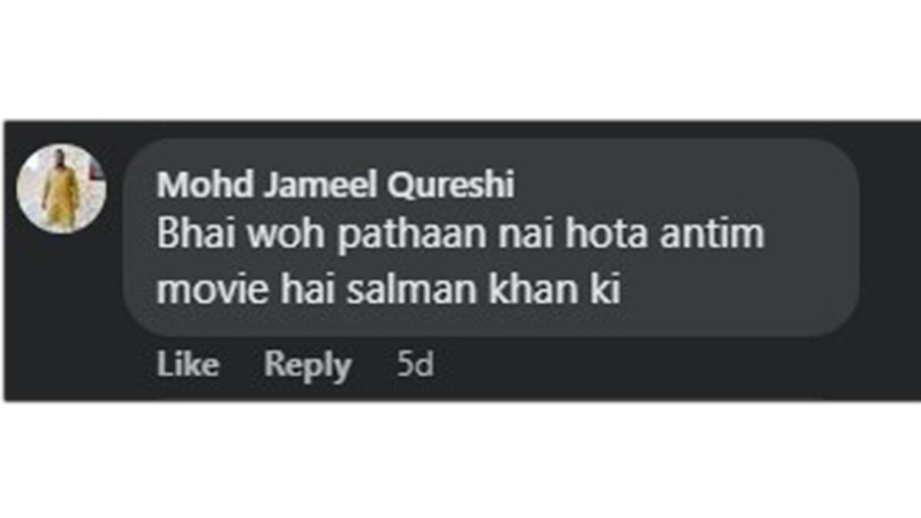Click Jameel in the commenter's name
Viewport: 921px width, 518px height.
click(x=314, y=186)
